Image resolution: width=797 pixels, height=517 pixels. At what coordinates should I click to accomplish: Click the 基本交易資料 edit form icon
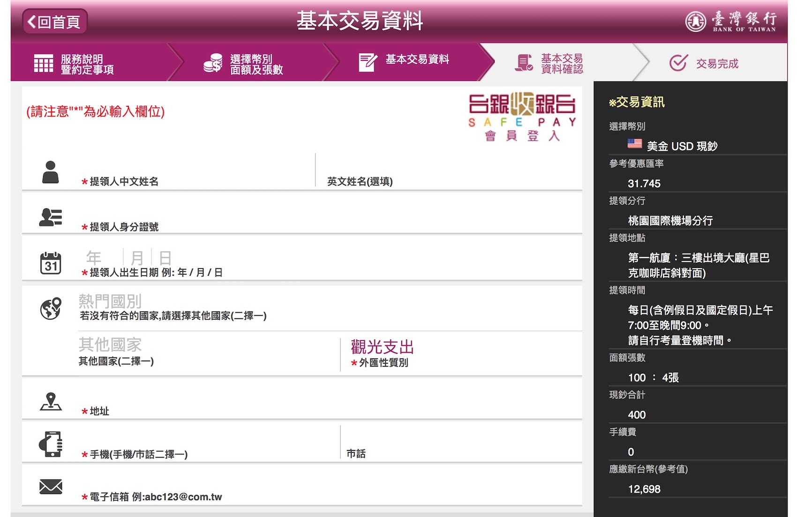[x=367, y=62]
